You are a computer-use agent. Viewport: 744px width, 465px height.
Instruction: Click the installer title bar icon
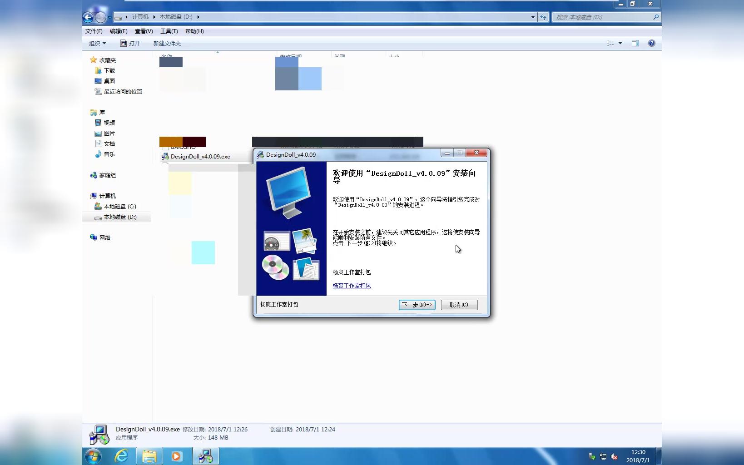[260, 155]
